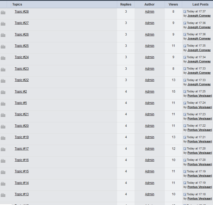The height and width of the screenshot is (205, 213).
Task: Open Topic #17 thread
Action: tap(22, 148)
